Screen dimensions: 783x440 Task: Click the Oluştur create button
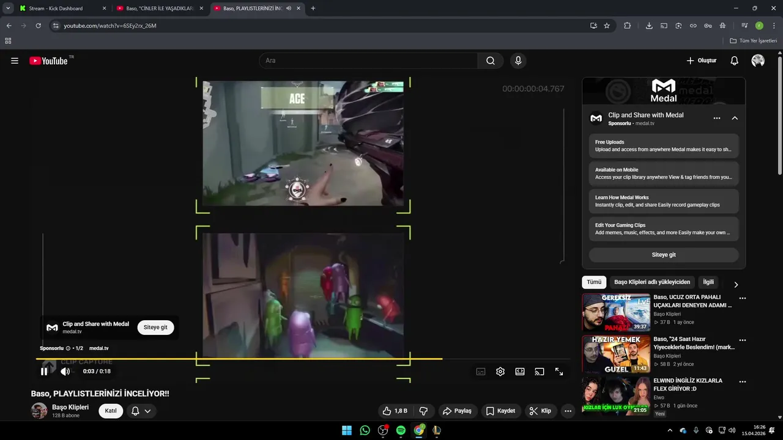click(701, 61)
